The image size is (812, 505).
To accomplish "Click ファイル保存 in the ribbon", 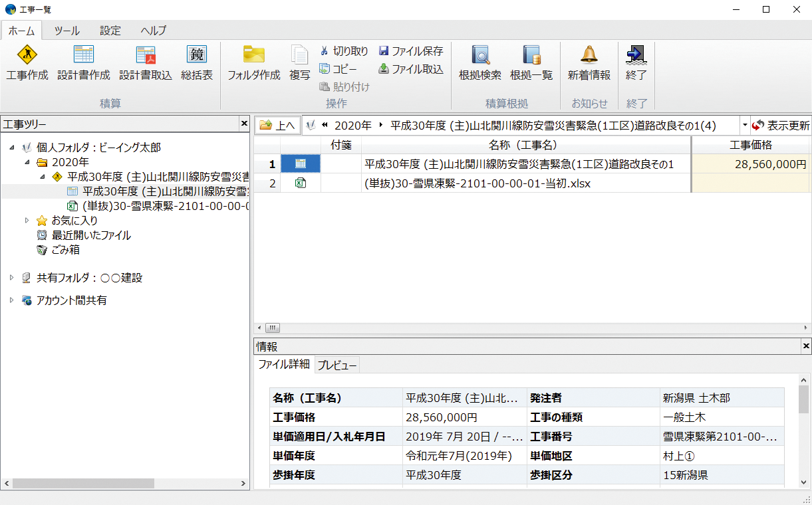I will coord(411,51).
